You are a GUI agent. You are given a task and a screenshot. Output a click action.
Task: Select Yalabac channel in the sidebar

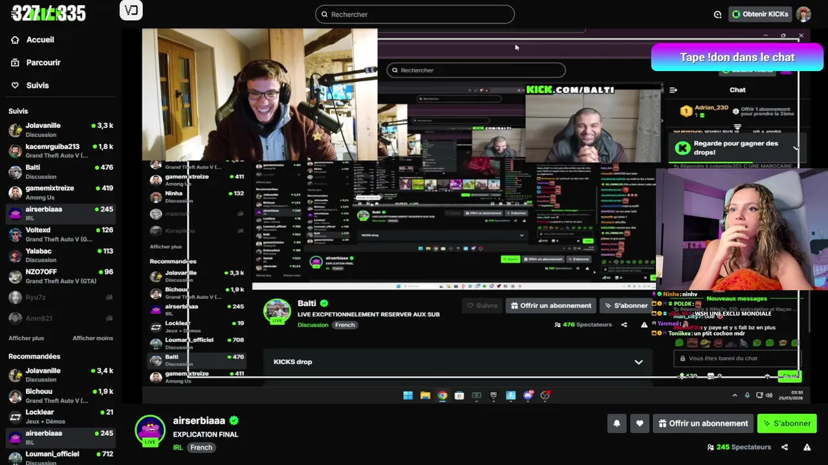(61, 255)
